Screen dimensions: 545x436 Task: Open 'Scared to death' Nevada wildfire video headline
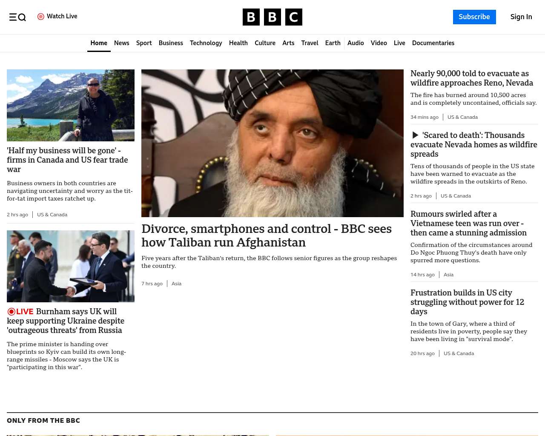(474, 144)
